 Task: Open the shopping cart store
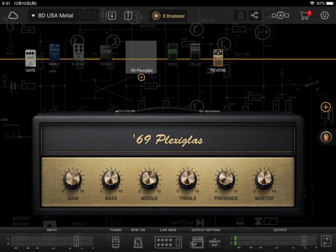(x=305, y=15)
